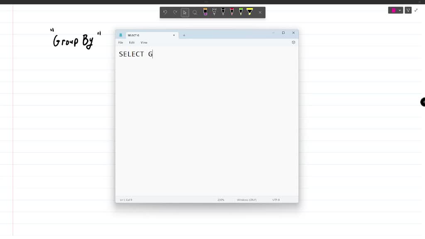Screen dimensions: 425x239
Task: Click 'Windows (CRLF)' line ending indicator
Action: (x=247, y=200)
